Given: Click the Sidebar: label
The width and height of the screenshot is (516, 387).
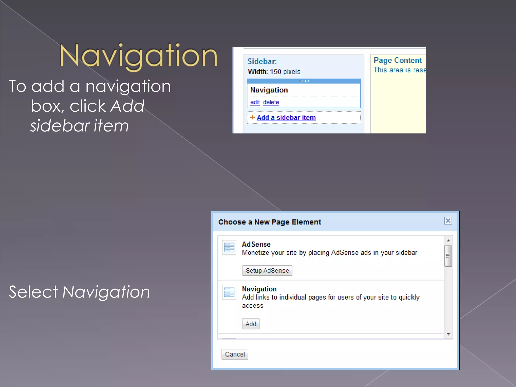Looking at the screenshot, I should pos(262,61).
